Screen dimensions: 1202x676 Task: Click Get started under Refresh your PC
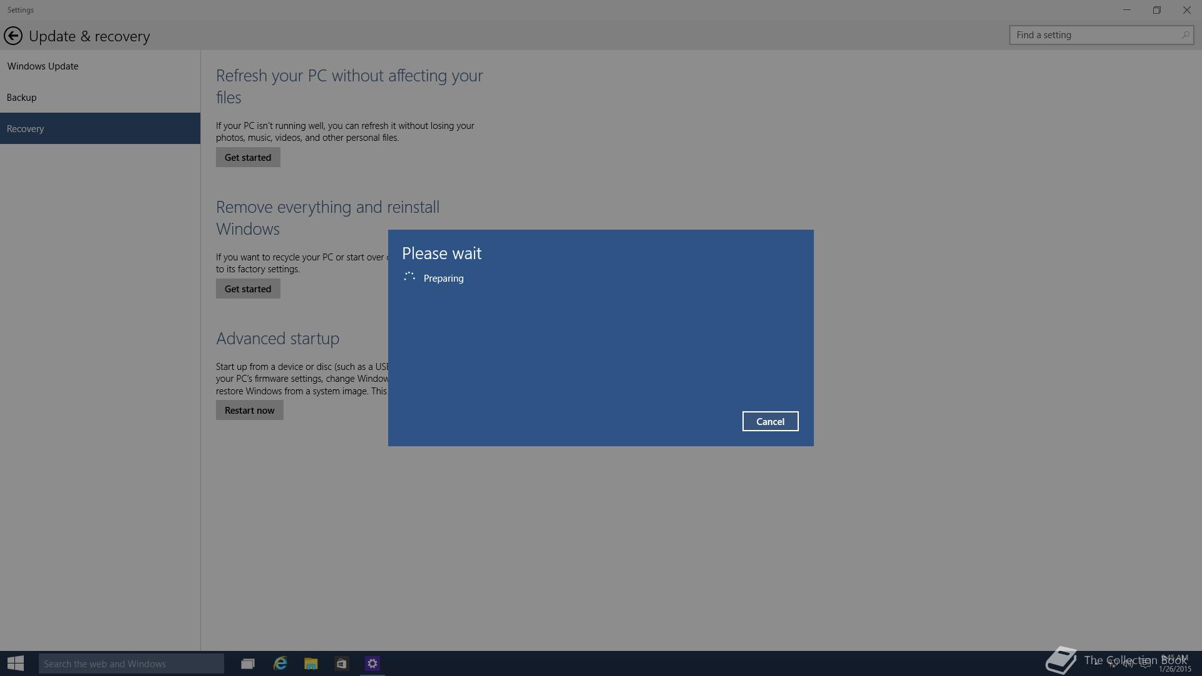(248, 157)
